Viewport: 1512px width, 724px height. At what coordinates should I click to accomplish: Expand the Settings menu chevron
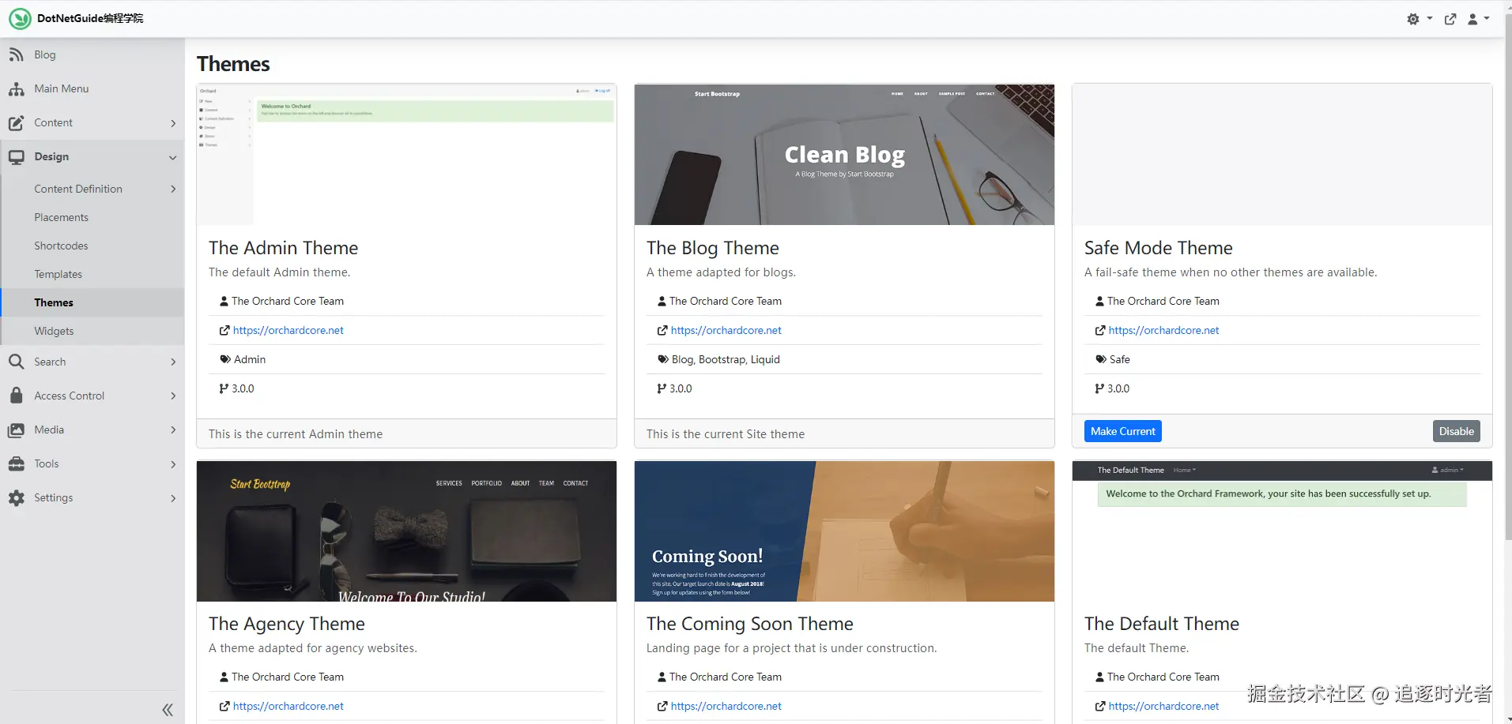(172, 498)
